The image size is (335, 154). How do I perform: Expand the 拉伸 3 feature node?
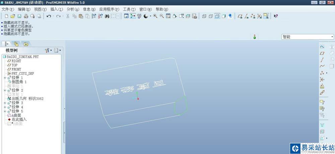pyautogui.click(x=5, y=103)
